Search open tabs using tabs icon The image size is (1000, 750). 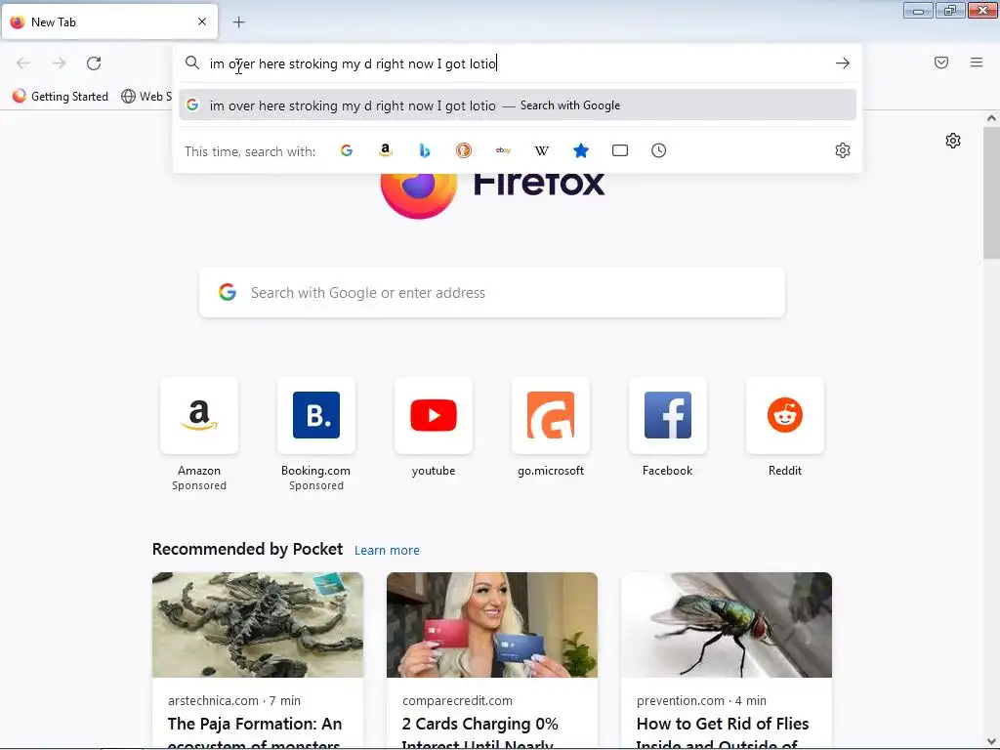click(620, 150)
